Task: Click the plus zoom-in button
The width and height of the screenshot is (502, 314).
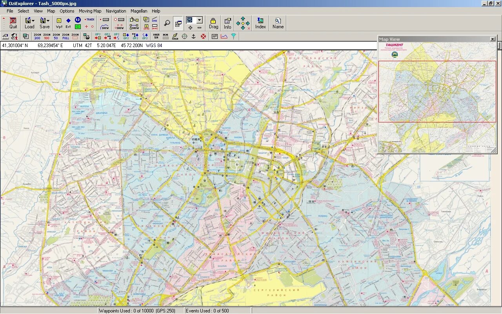Action: [190, 27]
